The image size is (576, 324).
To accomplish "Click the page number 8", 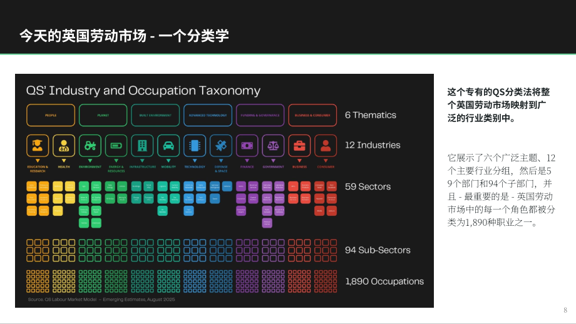I will pos(565,310).
